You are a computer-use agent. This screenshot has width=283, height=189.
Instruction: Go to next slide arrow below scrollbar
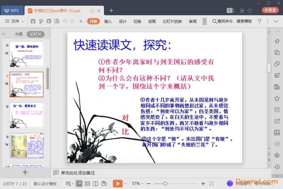pyautogui.click(x=269, y=160)
